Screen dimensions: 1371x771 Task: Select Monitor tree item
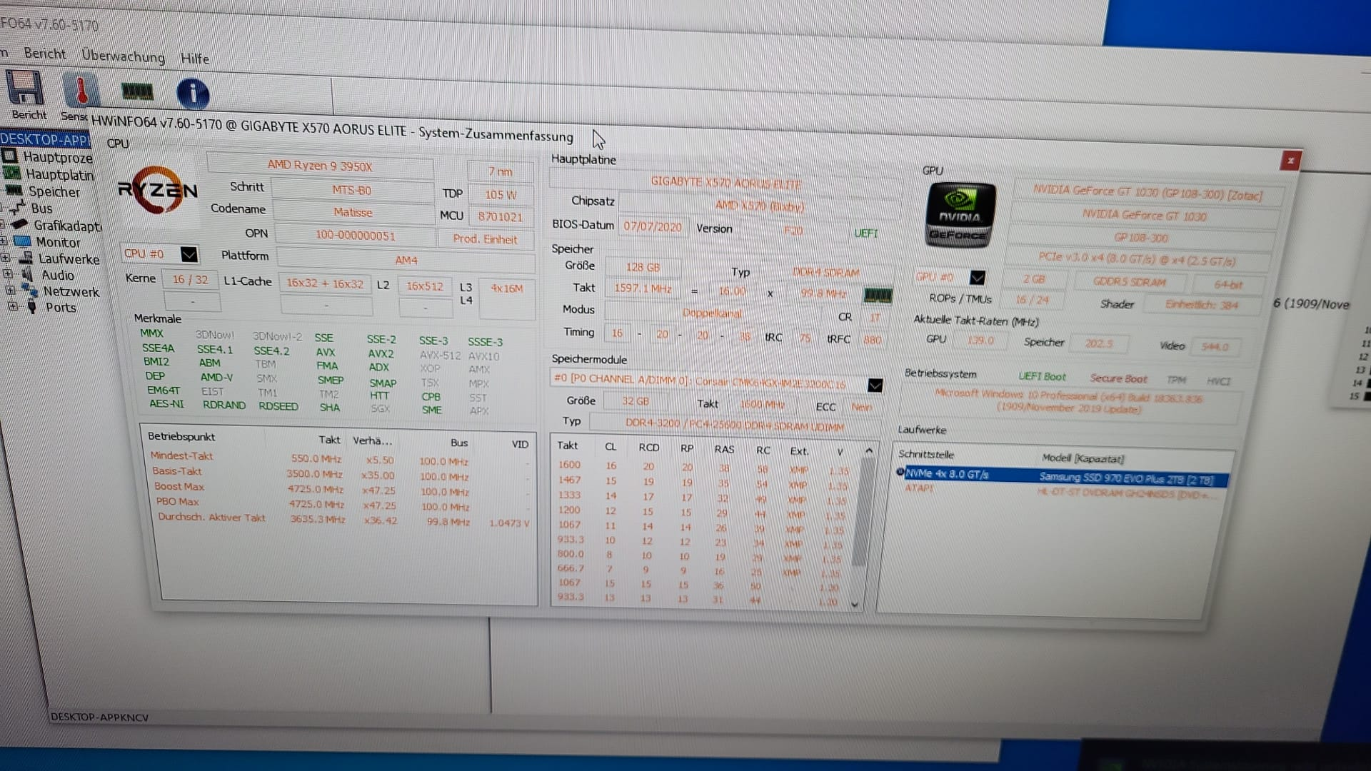(x=58, y=242)
